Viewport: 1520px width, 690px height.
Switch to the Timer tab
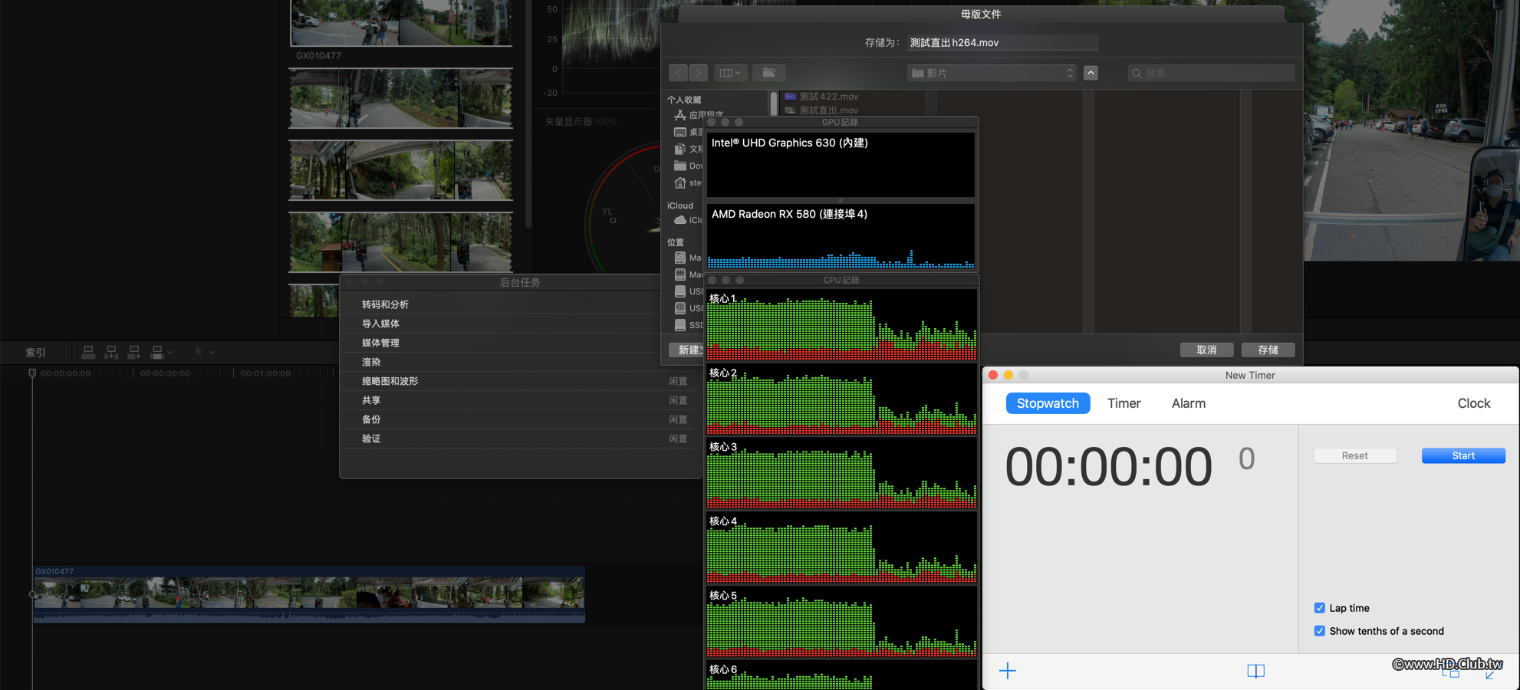point(1124,403)
